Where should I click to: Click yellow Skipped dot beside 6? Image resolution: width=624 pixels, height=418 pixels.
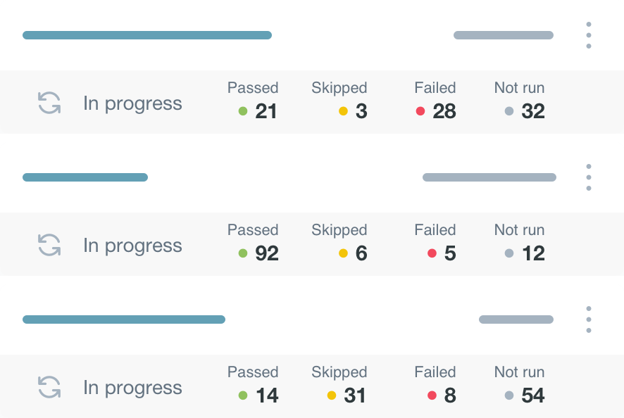coord(343,253)
